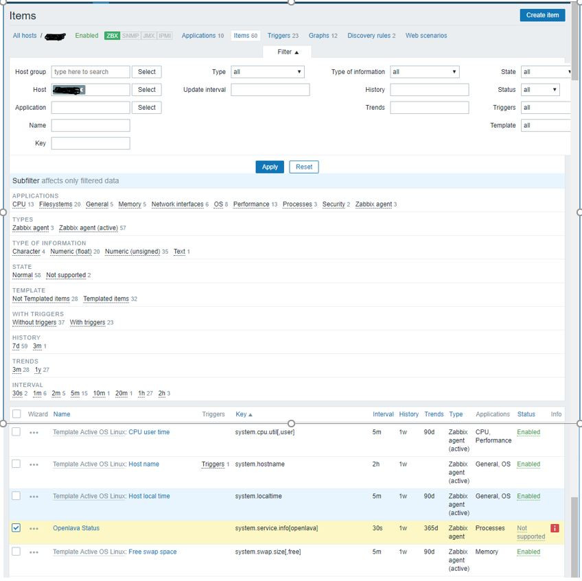The image size is (582, 581).
Task: Open the Template dropdown in filter
Action: click(x=546, y=125)
